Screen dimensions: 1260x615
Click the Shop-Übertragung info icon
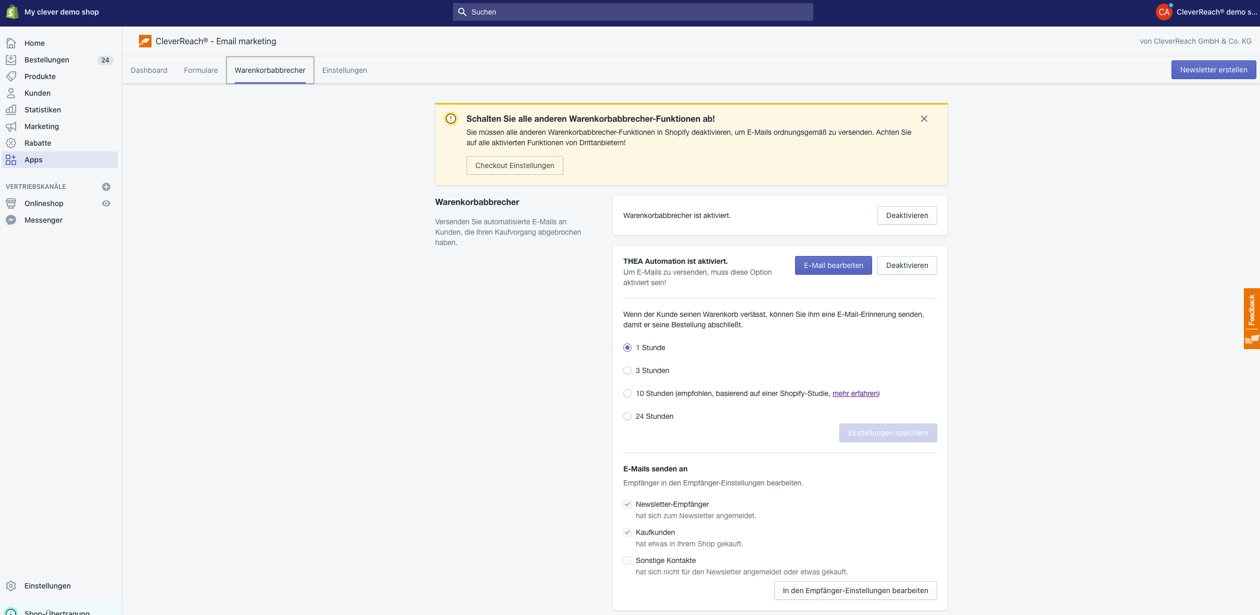(x=11, y=612)
